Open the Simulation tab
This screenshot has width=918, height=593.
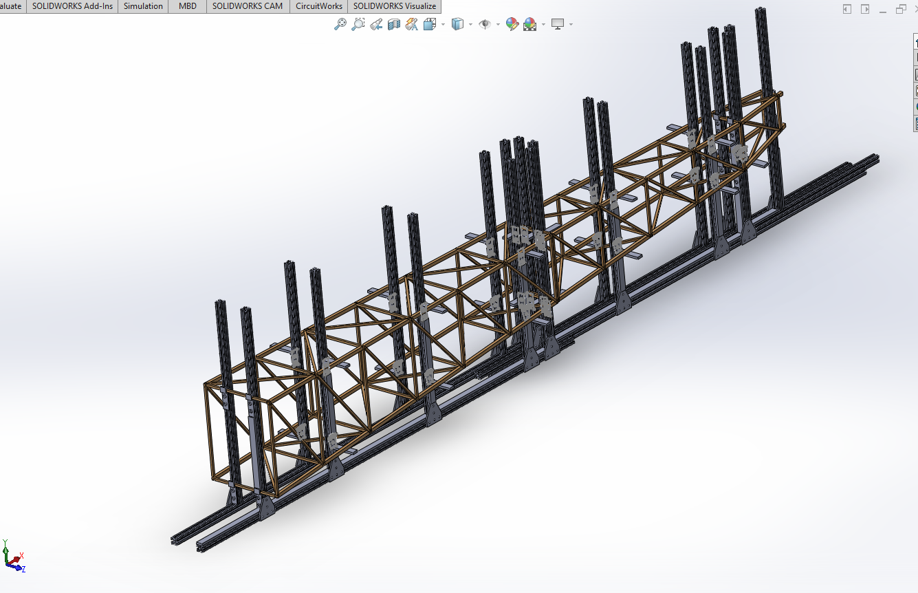click(x=143, y=6)
